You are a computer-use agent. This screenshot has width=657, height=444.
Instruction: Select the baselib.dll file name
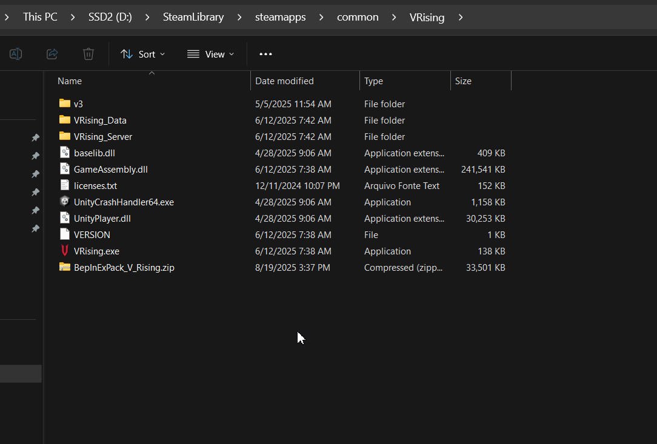coord(95,153)
